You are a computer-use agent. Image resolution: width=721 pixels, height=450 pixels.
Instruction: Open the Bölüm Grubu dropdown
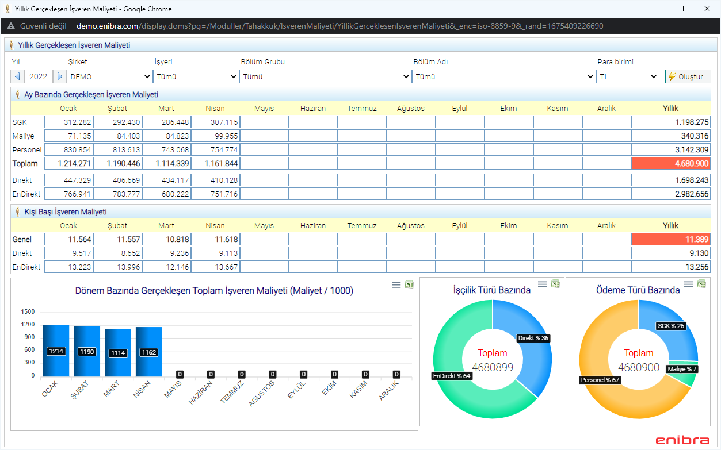pyautogui.click(x=325, y=76)
